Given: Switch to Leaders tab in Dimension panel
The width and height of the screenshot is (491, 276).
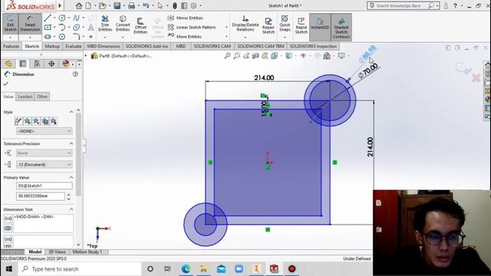Looking at the screenshot, I should (25, 97).
